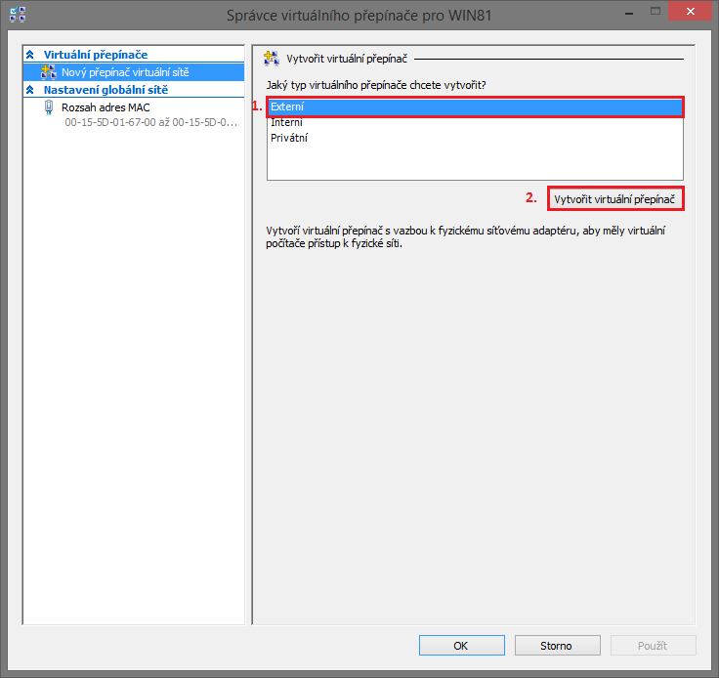Choose the Externí switch type
This screenshot has height=678, width=719.
[x=475, y=106]
